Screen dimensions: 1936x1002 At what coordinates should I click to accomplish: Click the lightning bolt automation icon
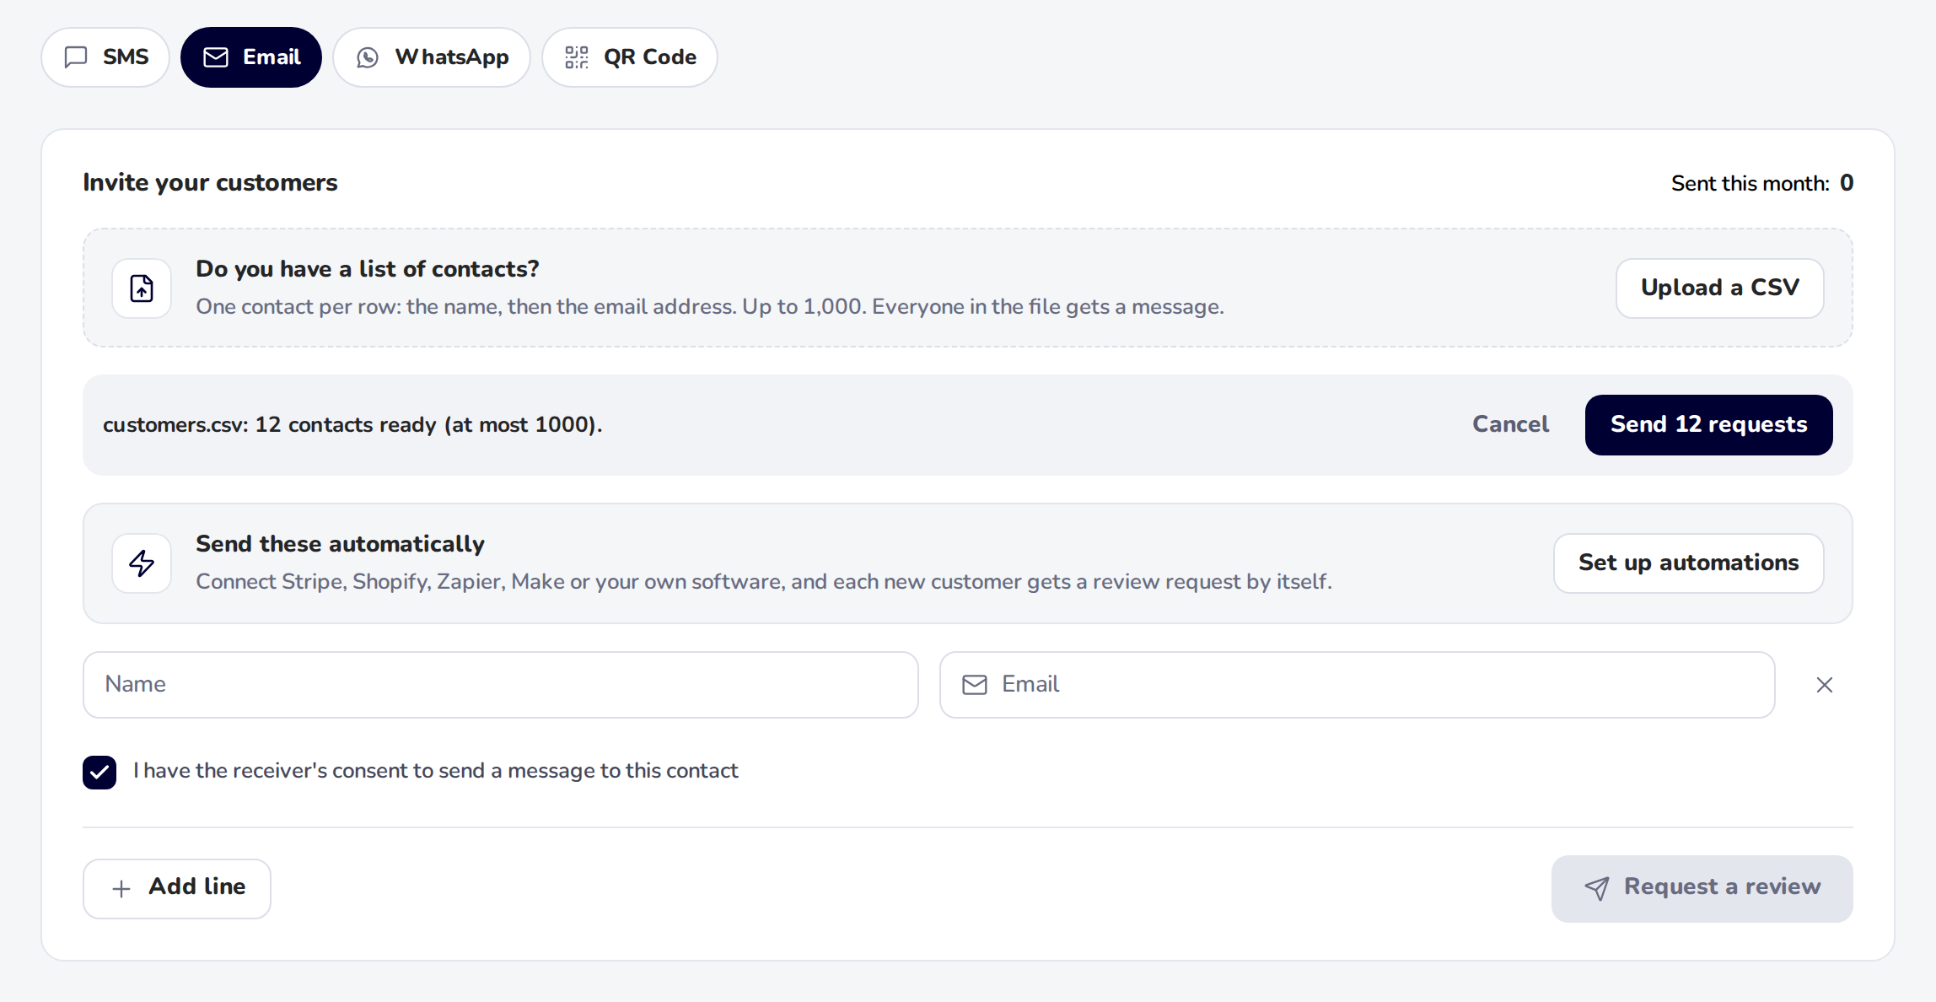142,563
